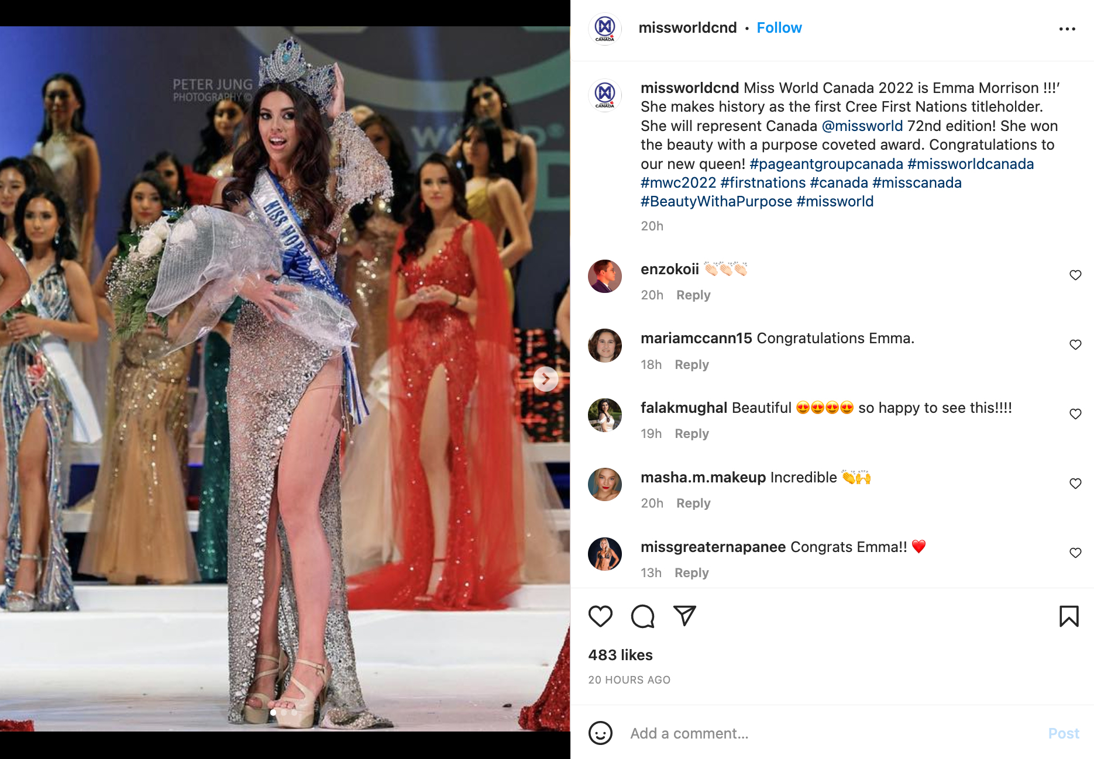Click the Add a comment field
Image resolution: width=1094 pixels, height=759 pixels.
point(831,733)
